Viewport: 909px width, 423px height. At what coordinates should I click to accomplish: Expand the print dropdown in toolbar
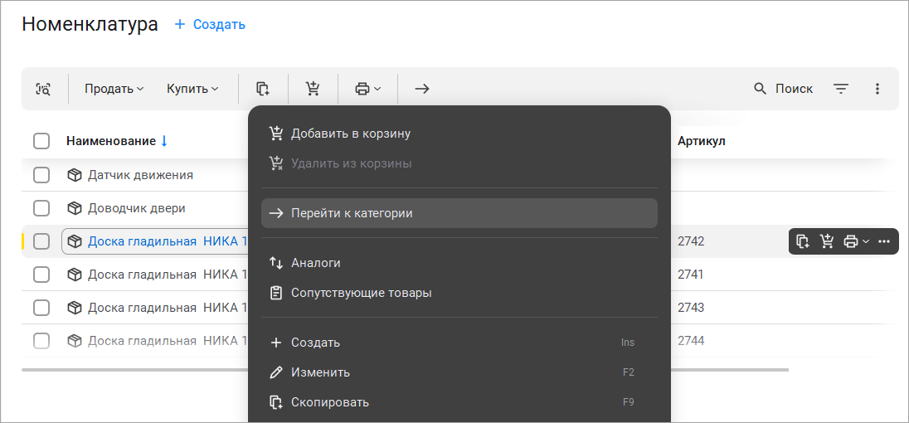[x=367, y=89]
